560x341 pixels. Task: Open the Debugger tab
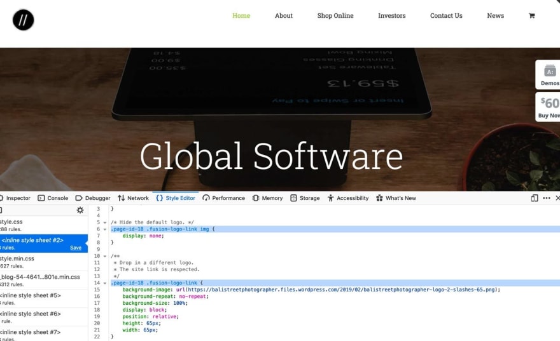tap(93, 198)
